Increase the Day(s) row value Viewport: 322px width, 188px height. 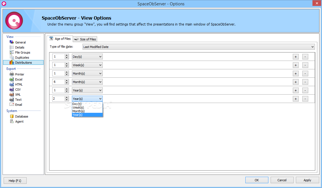point(67,55)
